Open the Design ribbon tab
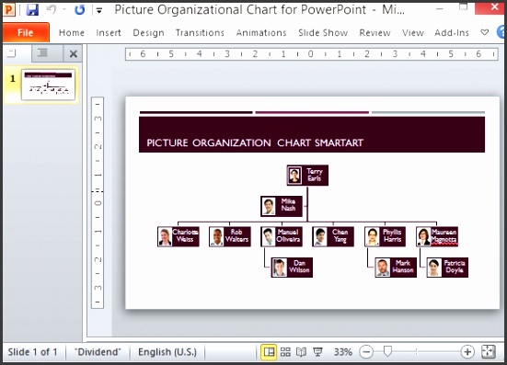Image resolution: width=507 pixels, height=365 pixels. 148,32
